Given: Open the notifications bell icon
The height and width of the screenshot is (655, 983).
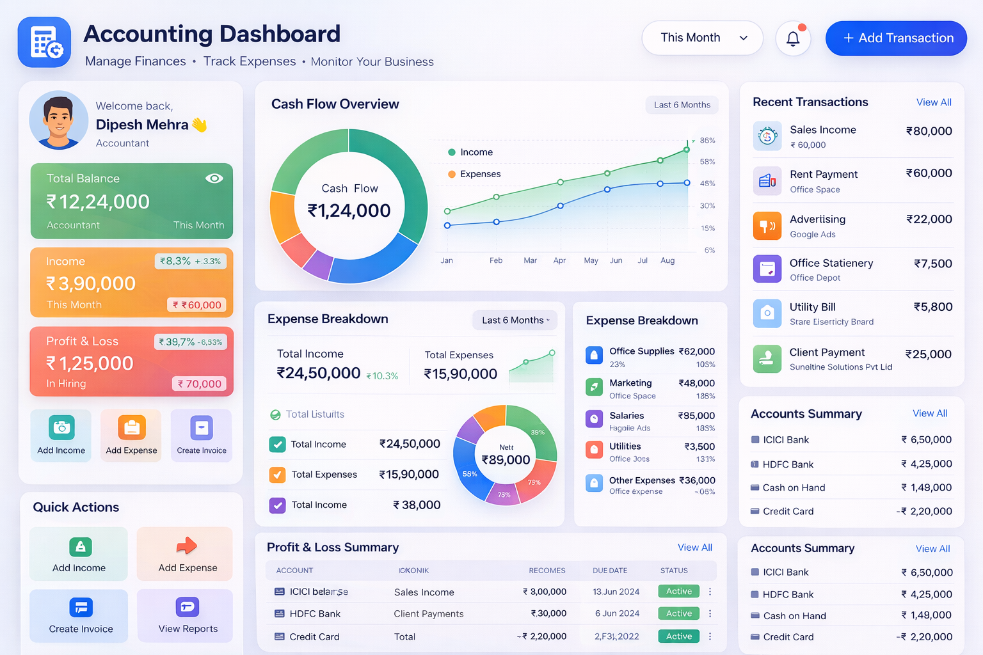Looking at the screenshot, I should point(793,38).
